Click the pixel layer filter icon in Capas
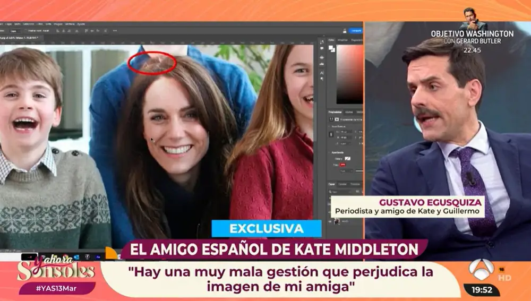 [x=357, y=191]
